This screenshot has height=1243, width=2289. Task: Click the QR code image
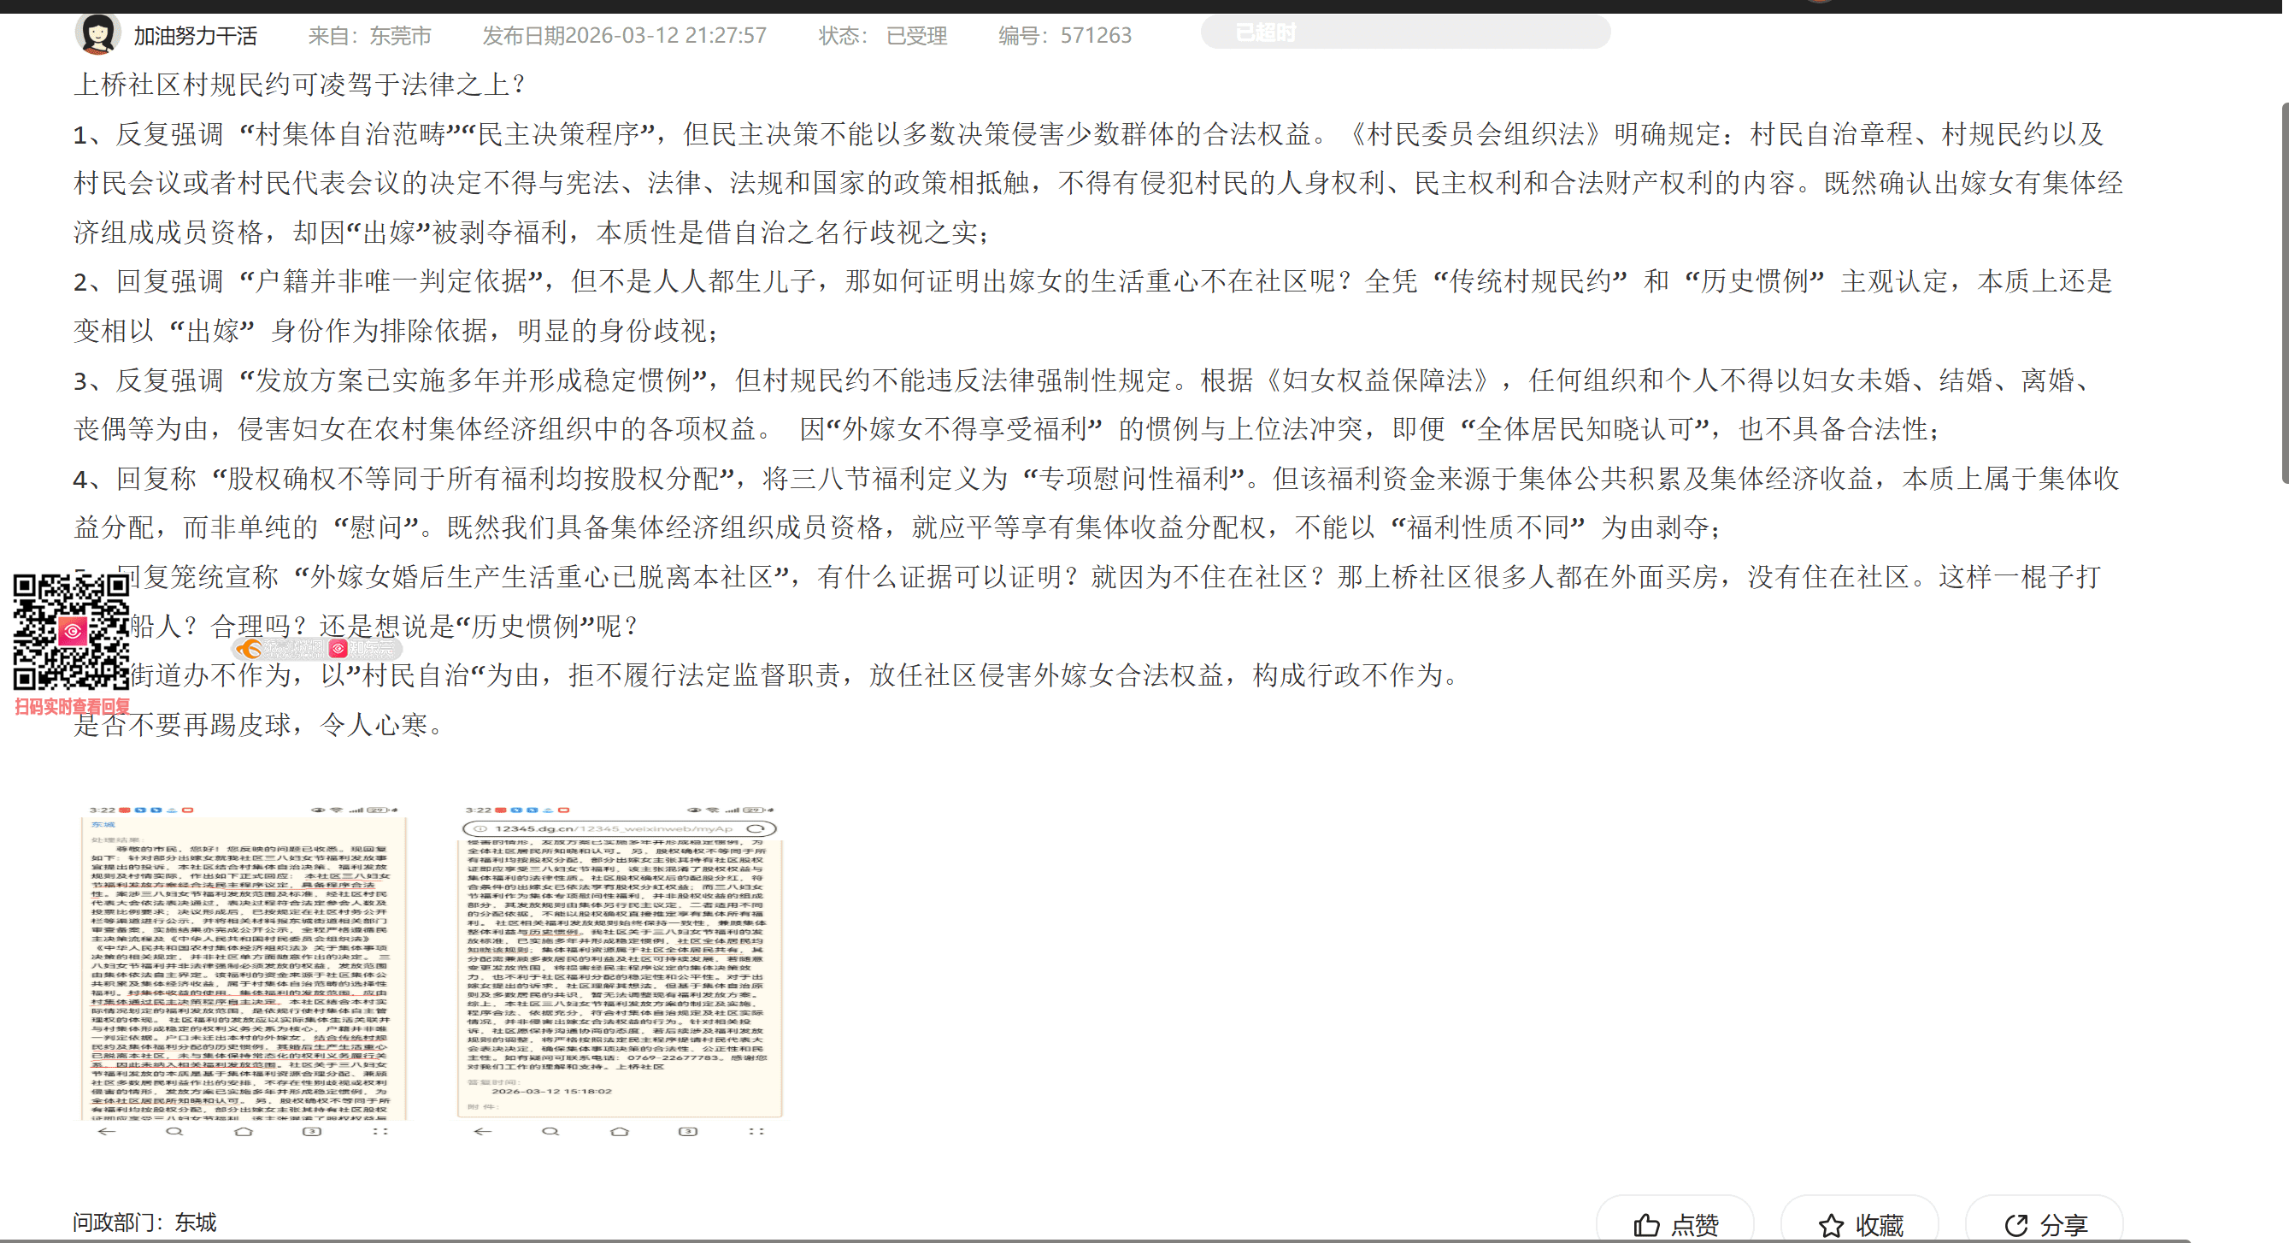71,632
